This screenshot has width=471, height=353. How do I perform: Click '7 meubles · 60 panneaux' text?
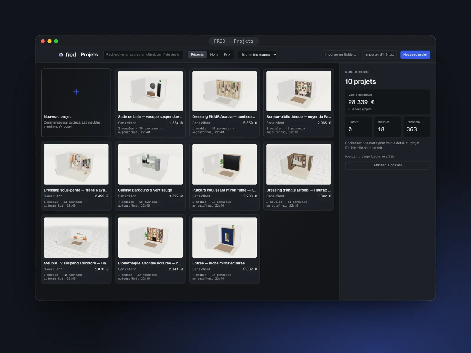tap(138, 202)
